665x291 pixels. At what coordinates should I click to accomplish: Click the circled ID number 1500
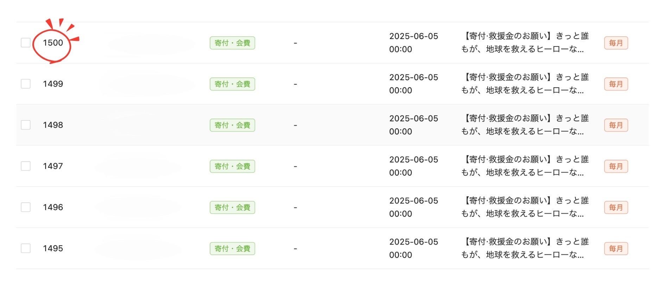pyautogui.click(x=53, y=43)
